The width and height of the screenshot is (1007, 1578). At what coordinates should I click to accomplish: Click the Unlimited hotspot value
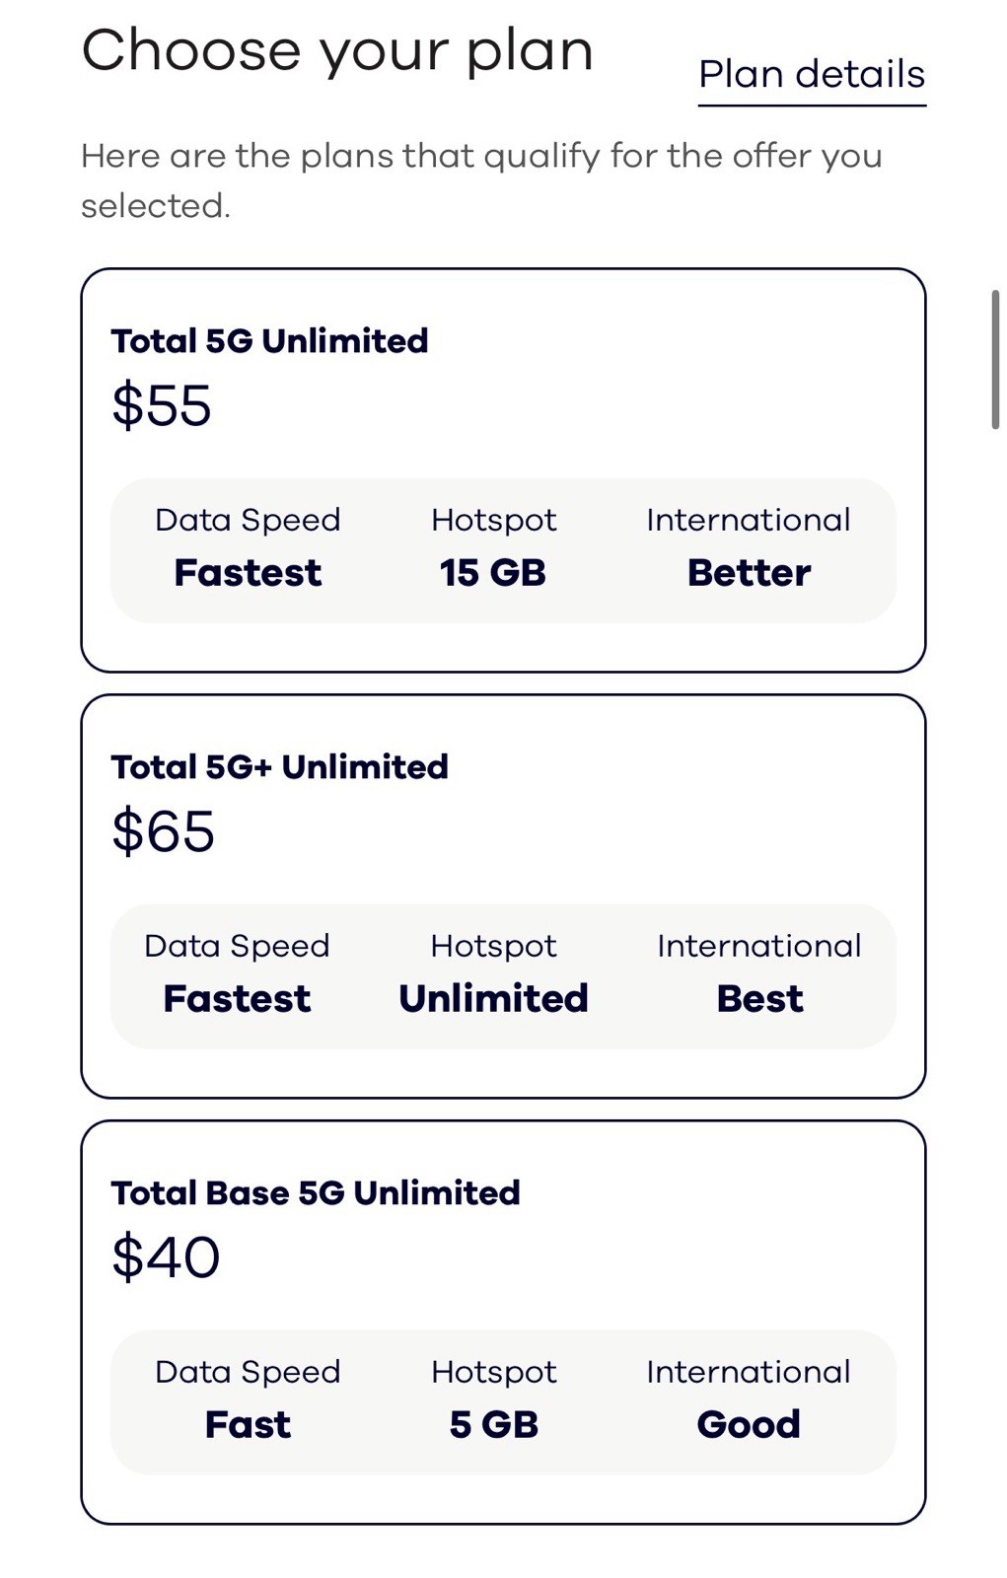point(493,999)
